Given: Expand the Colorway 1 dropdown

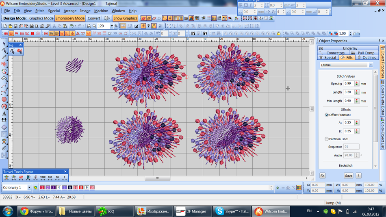Looking at the screenshot, I should tap(29, 188).
